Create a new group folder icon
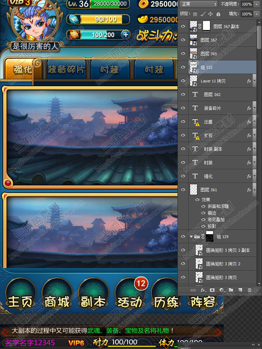The image size is (262, 349). click(x=231, y=290)
